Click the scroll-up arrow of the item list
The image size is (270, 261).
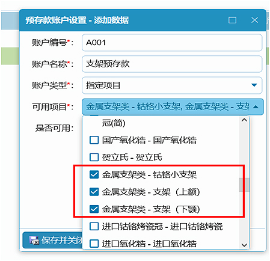point(244,120)
